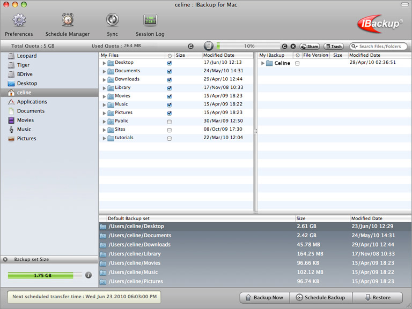Click the vertical splitter between file panes

[255, 131]
